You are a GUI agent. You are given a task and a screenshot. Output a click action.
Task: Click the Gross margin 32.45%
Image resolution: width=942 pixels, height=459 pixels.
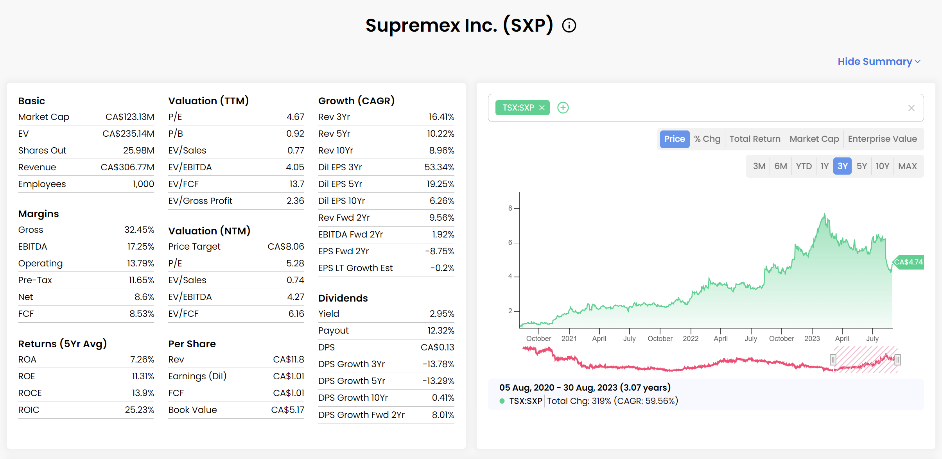139,230
